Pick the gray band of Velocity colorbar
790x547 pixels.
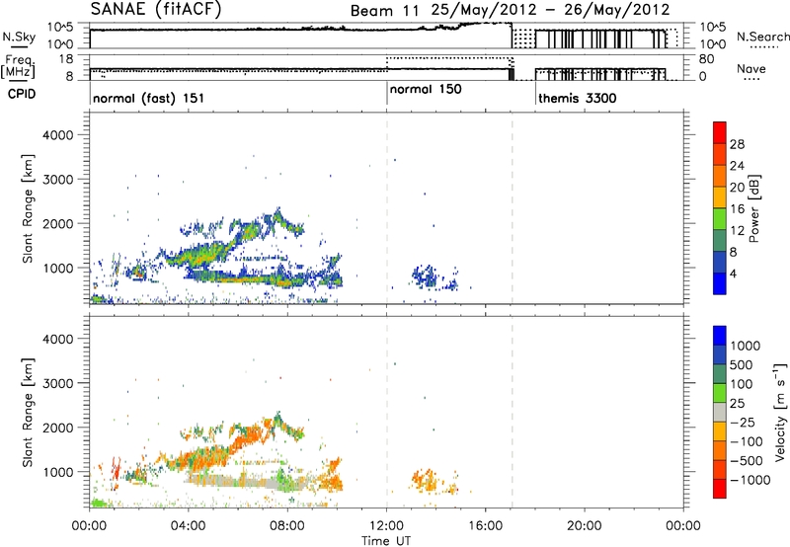click(720, 412)
